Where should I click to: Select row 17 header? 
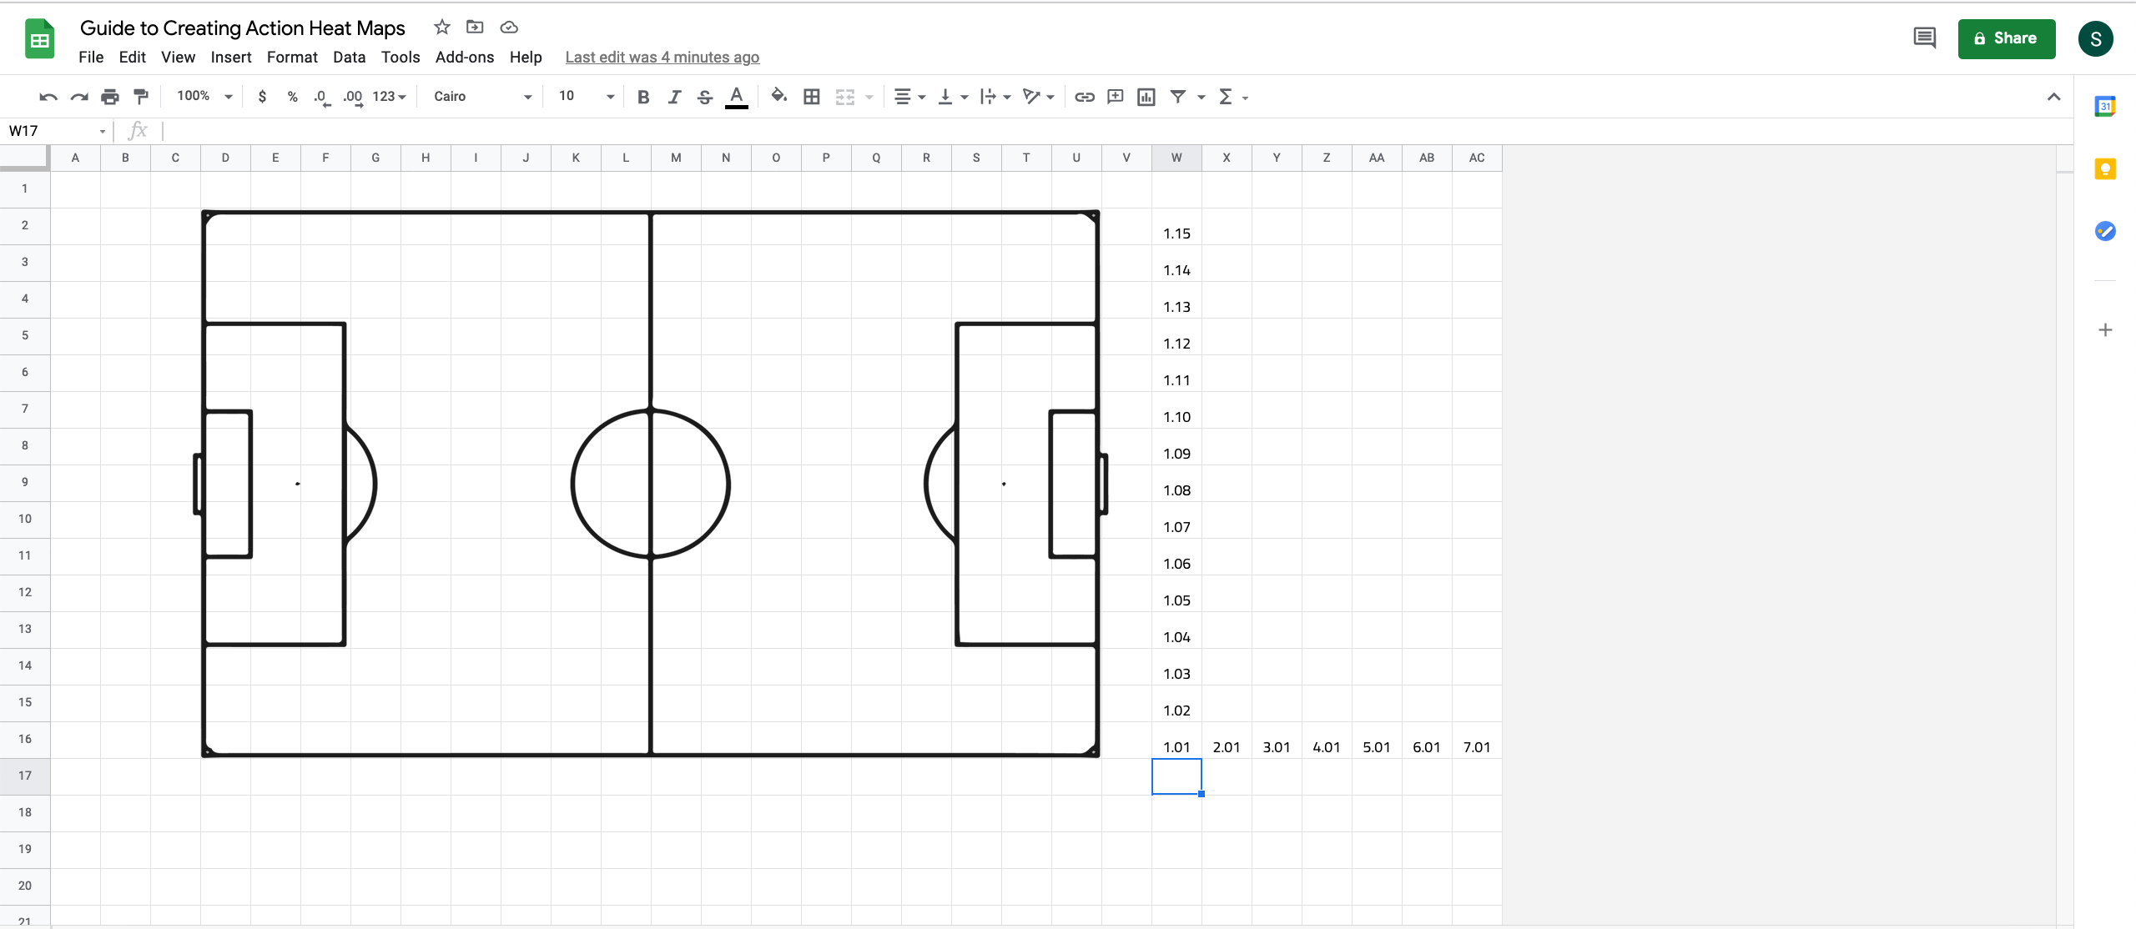[25, 776]
